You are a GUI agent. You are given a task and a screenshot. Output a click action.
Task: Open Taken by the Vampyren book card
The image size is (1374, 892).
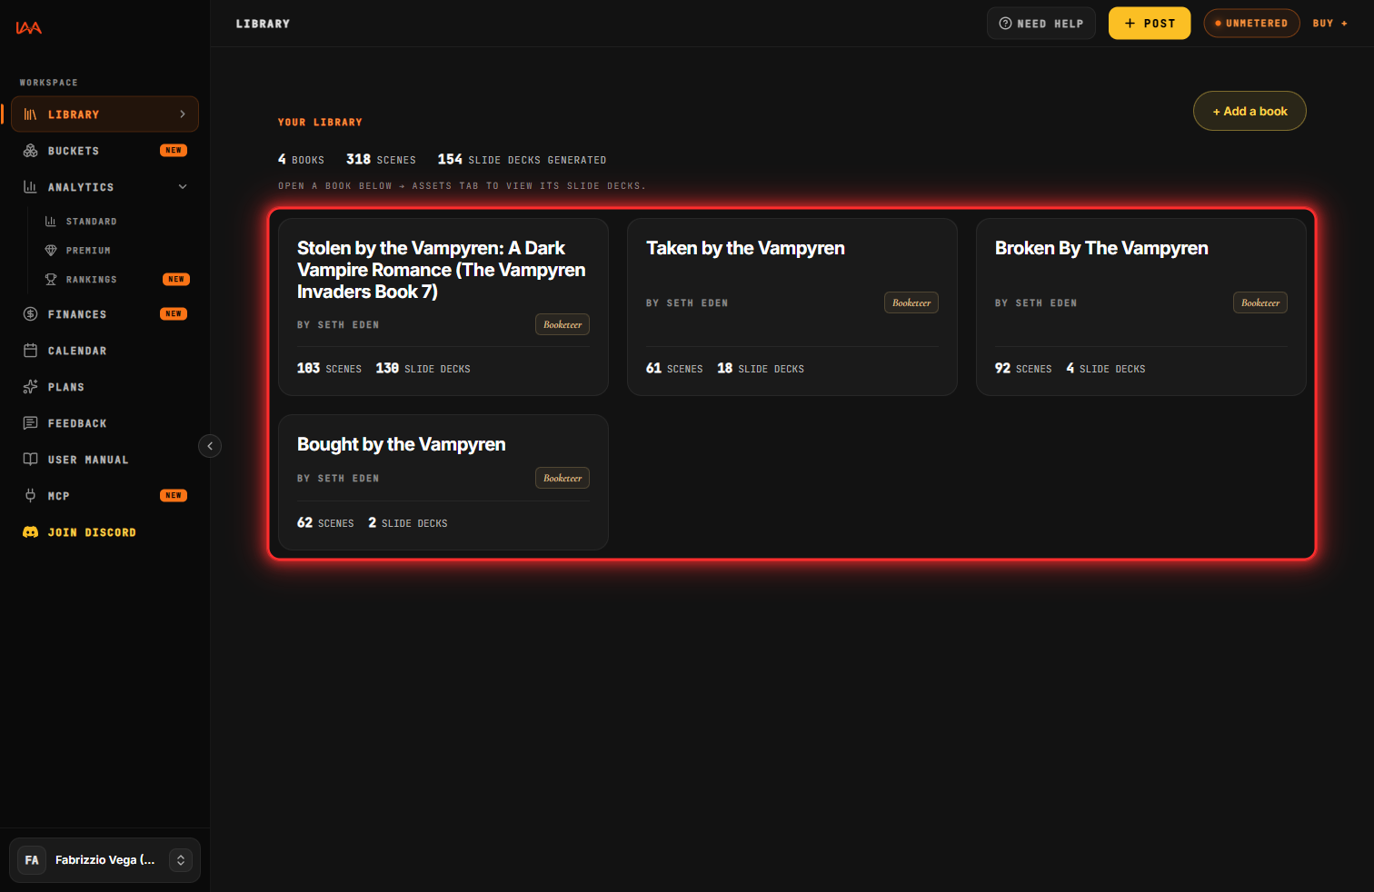pyautogui.click(x=792, y=307)
